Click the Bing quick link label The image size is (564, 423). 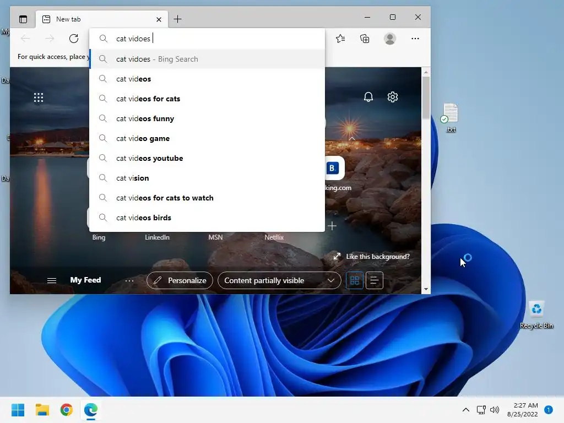point(99,237)
